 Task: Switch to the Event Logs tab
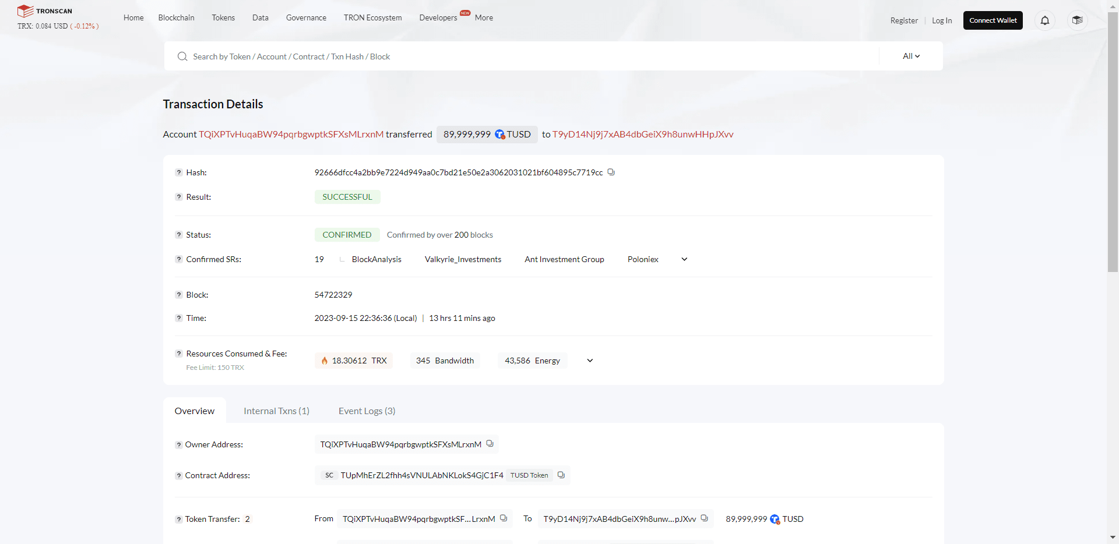point(367,411)
